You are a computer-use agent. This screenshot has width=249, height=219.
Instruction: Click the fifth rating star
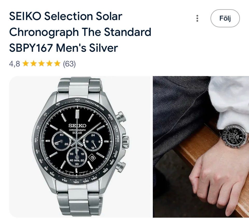pyautogui.click(x=58, y=64)
